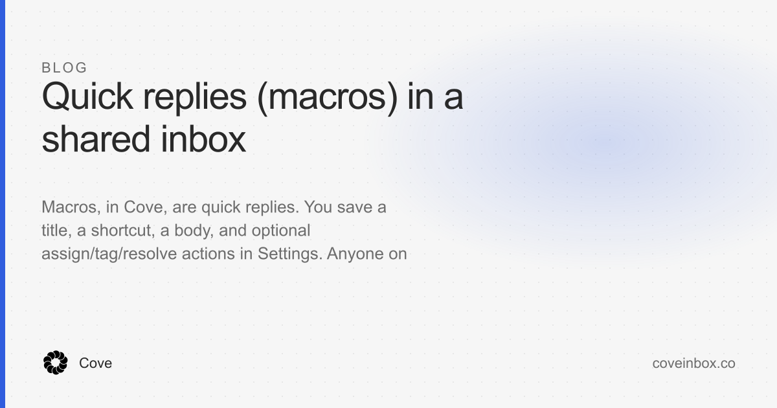Click the blue vertical accent stripe
Viewport: 777px width, 408px height.
click(x=3, y=204)
